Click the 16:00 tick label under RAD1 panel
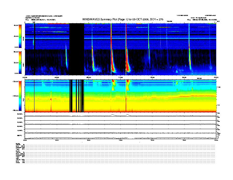This screenshot has height=180, width=233. click(x=152, y=77)
